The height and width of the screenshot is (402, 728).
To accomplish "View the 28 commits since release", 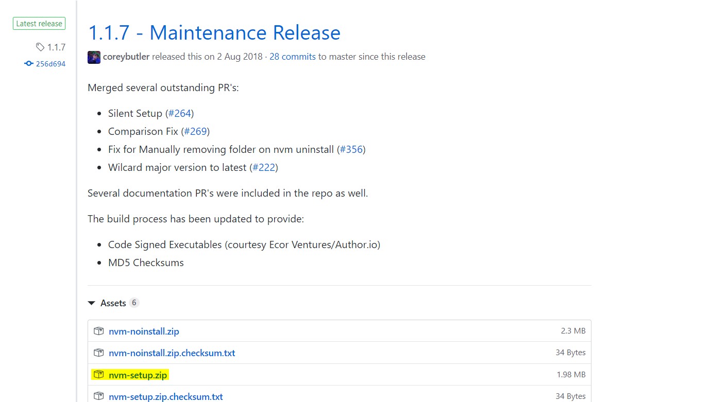I will click(292, 57).
